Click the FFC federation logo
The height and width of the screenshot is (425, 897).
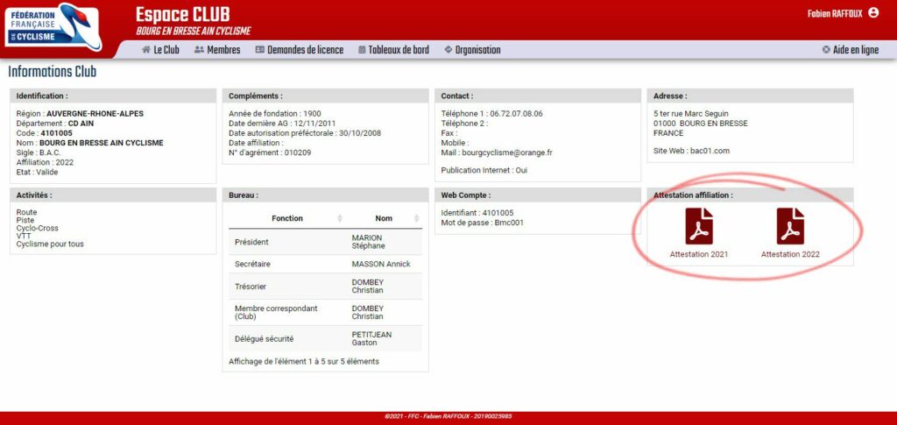(53, 26)
